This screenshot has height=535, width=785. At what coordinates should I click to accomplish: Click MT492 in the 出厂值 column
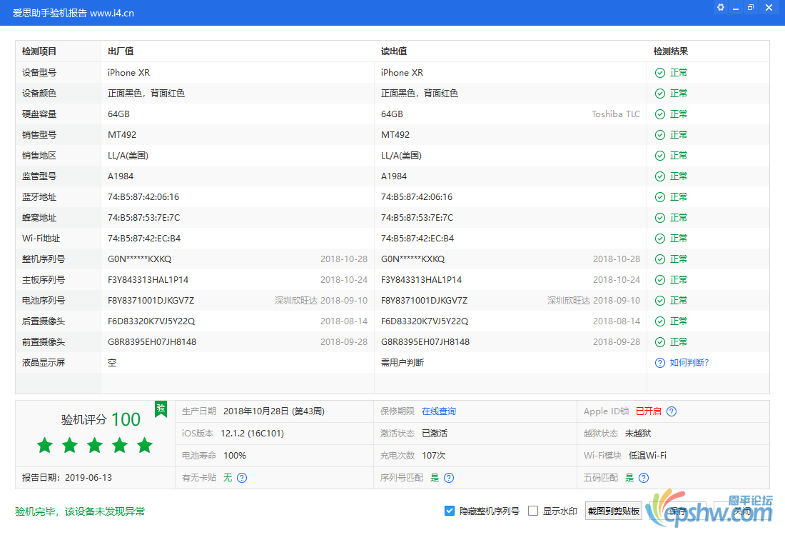(122, 135)
